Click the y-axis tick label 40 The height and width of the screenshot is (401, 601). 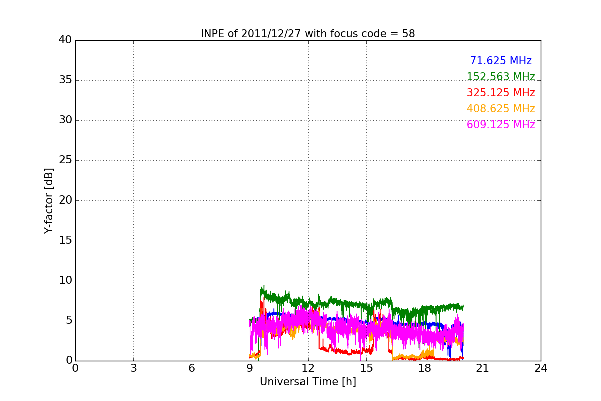pyautogui.click(x=65, y=40)
